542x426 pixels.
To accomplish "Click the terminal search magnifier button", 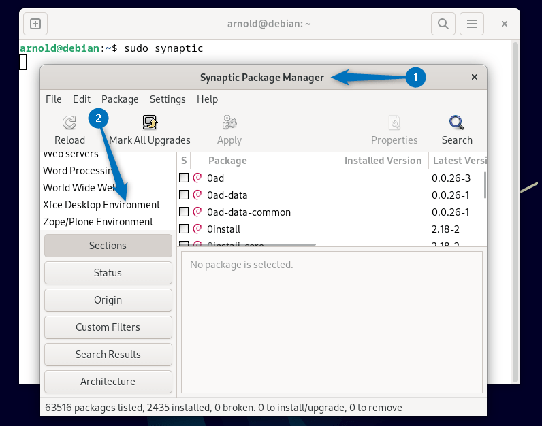I will pyautogui.click(x=443, y=24).
